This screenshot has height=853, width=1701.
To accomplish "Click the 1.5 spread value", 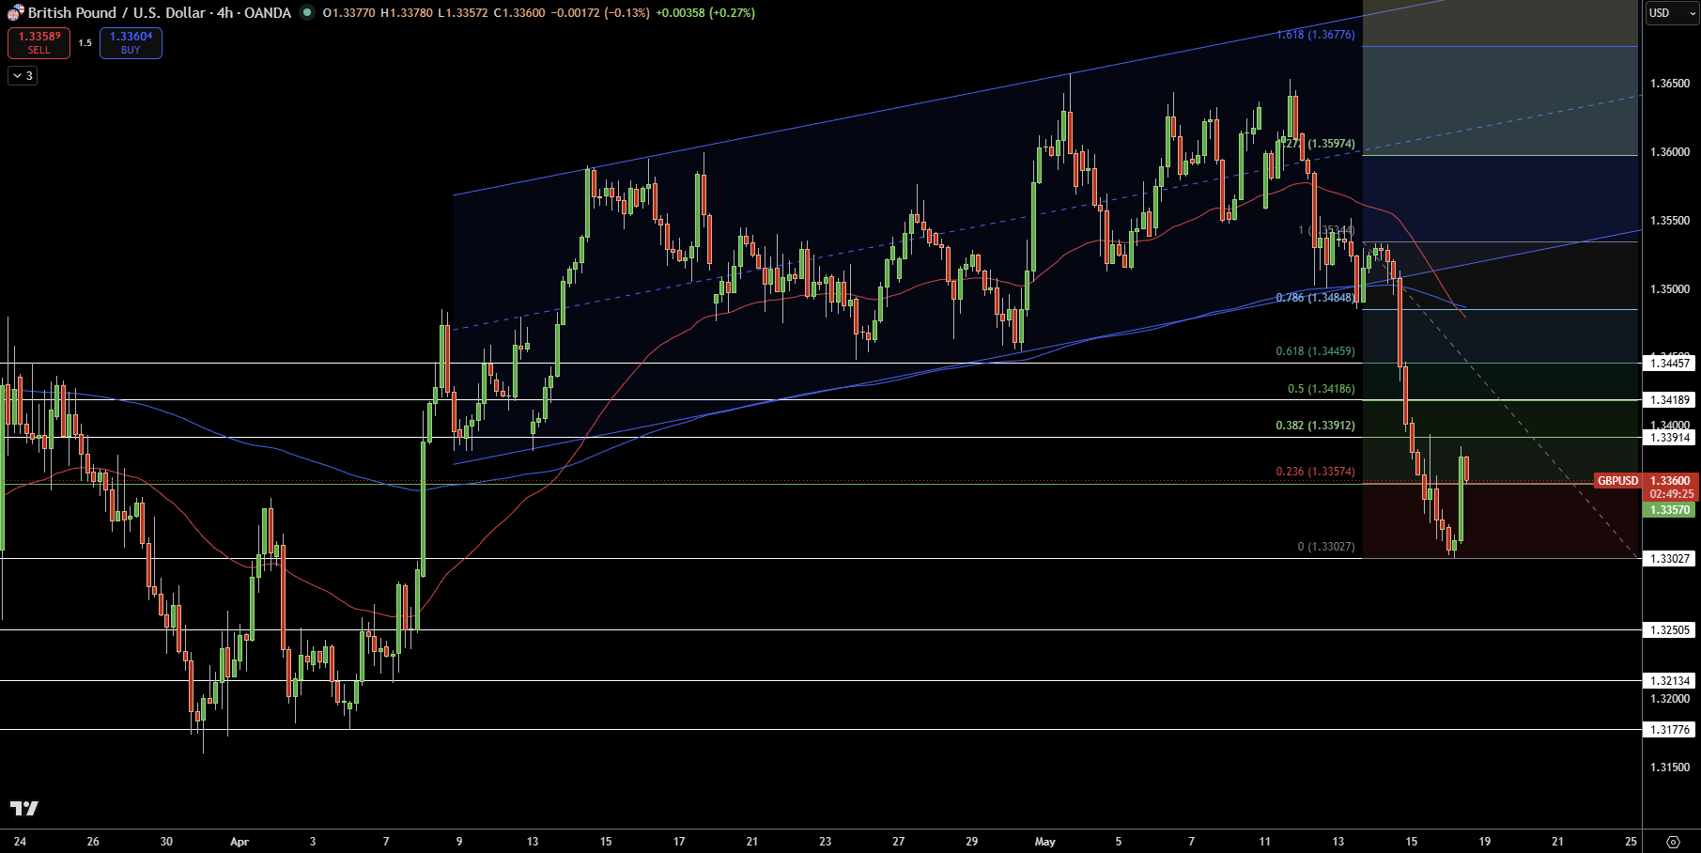I will point(85,43).
